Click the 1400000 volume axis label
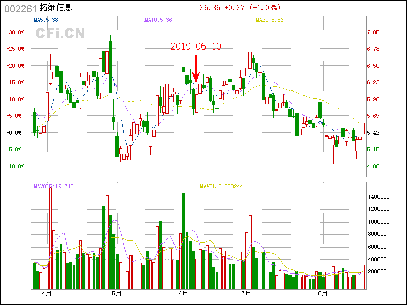 tap(380, 197)
